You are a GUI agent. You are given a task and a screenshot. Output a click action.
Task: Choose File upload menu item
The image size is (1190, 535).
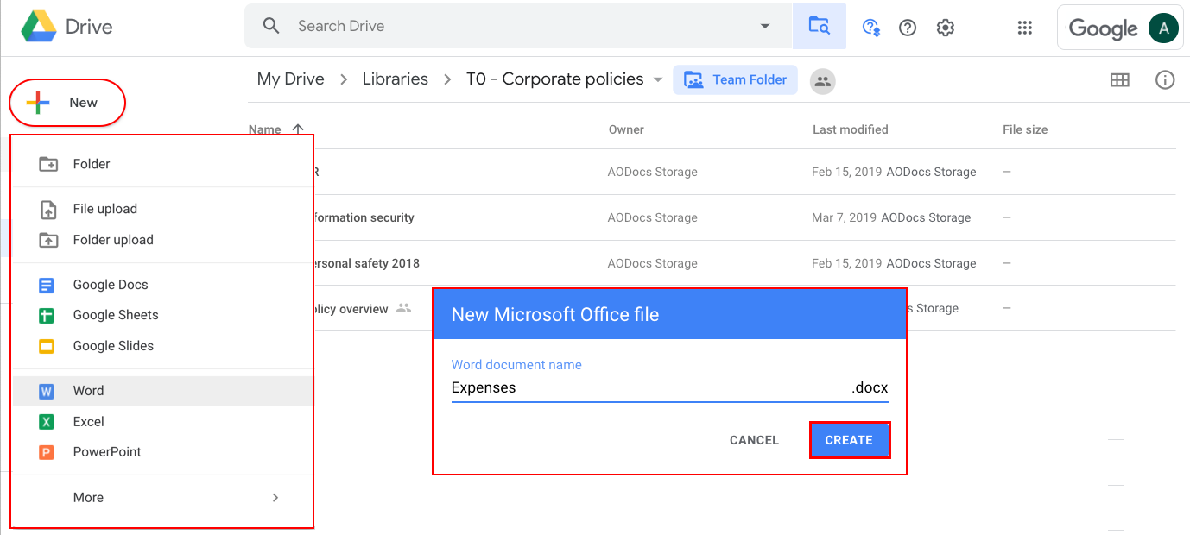point(162,209)
